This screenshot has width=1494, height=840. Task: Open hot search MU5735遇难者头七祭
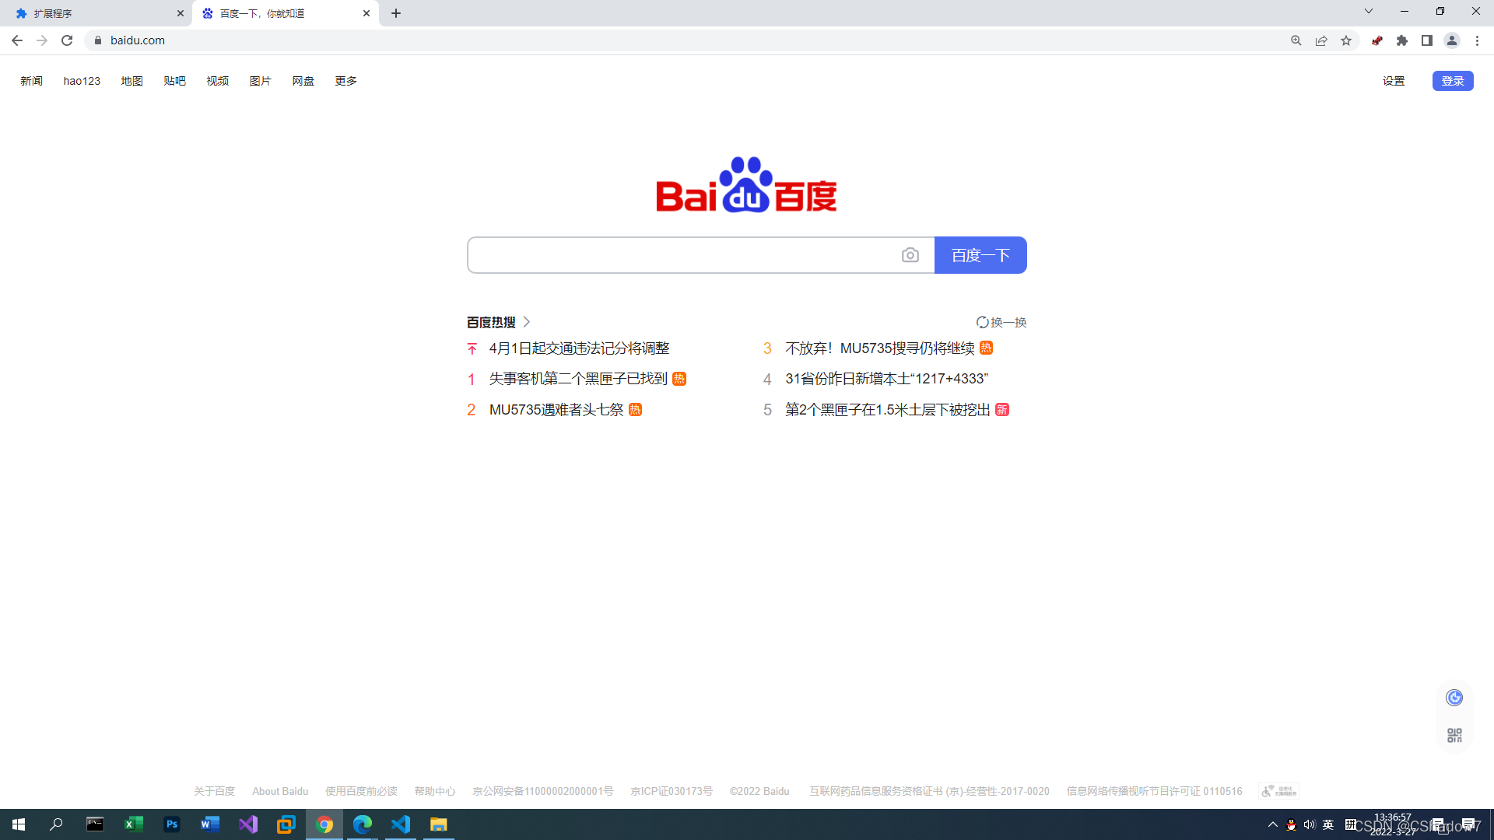[x=556, y=410]
